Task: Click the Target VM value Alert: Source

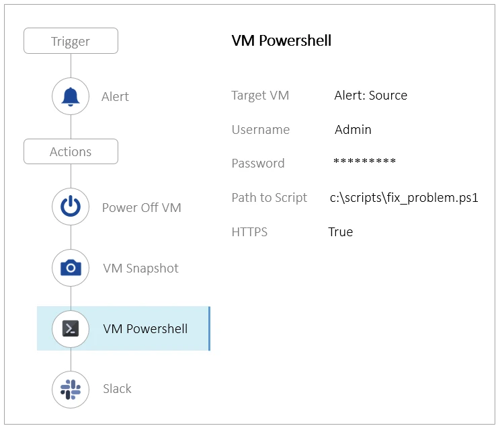Action: pos(370,95)
